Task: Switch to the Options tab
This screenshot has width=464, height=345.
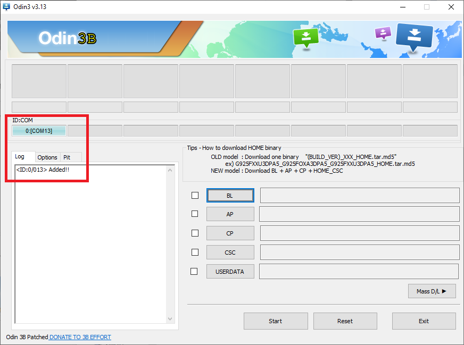Action: point(47,157)
